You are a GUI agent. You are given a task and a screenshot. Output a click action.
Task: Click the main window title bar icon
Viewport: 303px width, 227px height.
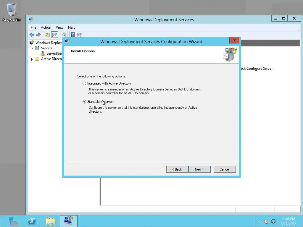(x=31, y=19)
